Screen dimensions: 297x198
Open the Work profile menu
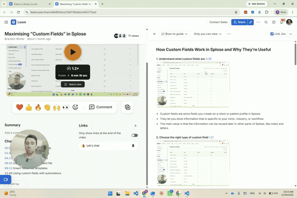tap(281, 12)
